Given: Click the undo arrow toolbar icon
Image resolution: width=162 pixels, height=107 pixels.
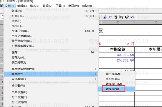Looking at the screenshot, I should 132,17.
